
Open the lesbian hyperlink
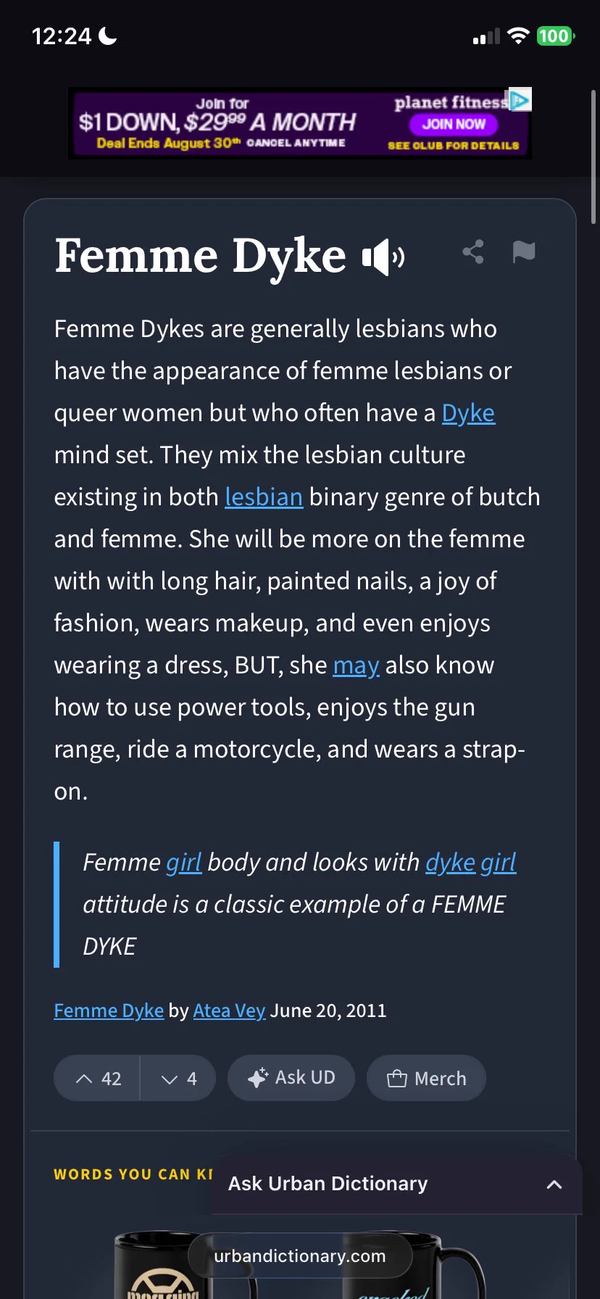pos(264,497)
